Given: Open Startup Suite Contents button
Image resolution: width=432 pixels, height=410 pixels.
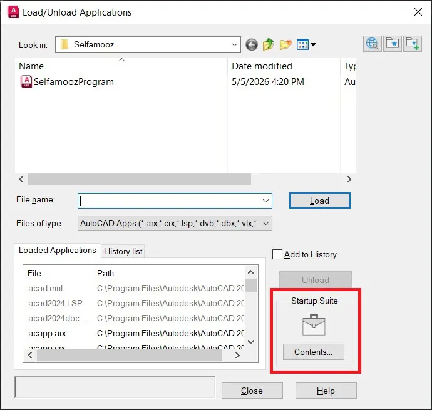Looking at the screenshot, I should pyautogui.click(x=314, y=352).
